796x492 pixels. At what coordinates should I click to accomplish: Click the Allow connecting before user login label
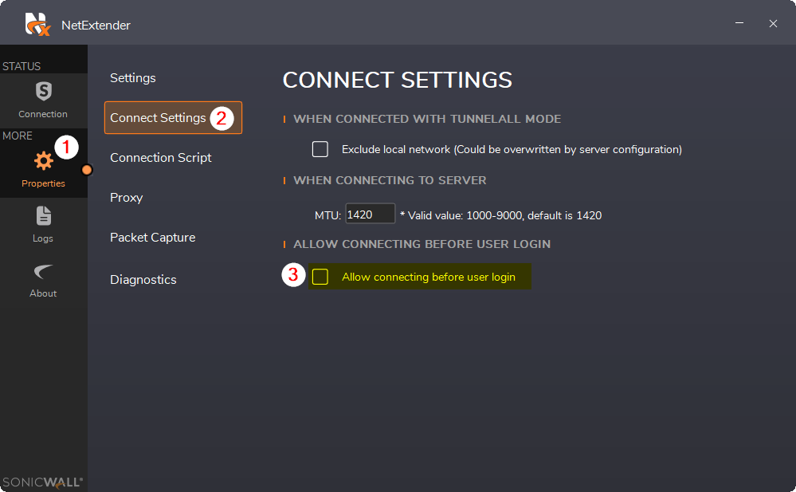429,277
